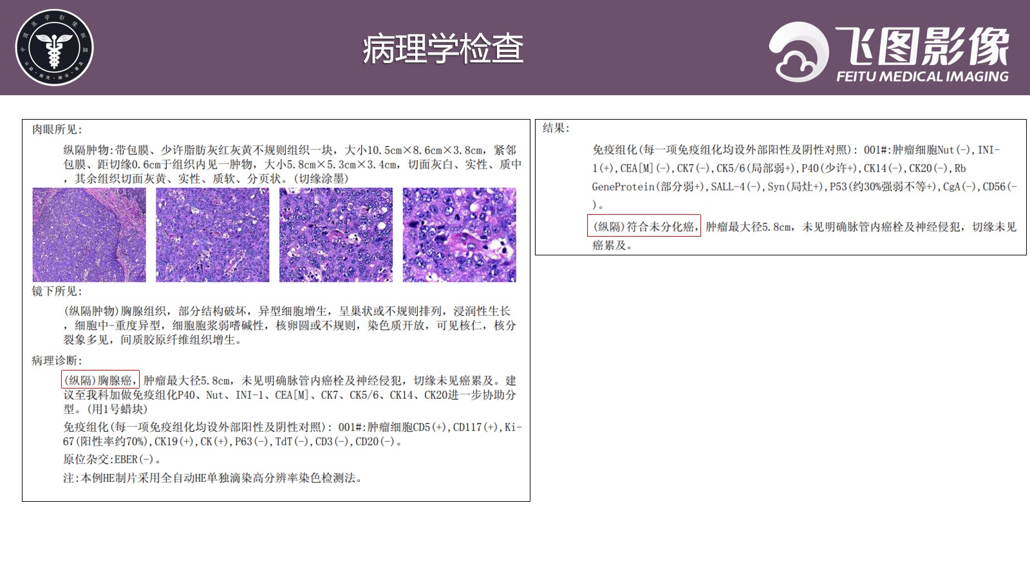Click the 型。(用1号蜡块) line
1030x579 pixels.
[106, 409]
